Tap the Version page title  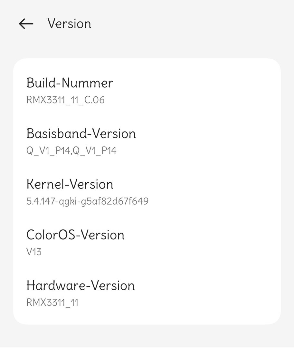(x=69, y=24)
